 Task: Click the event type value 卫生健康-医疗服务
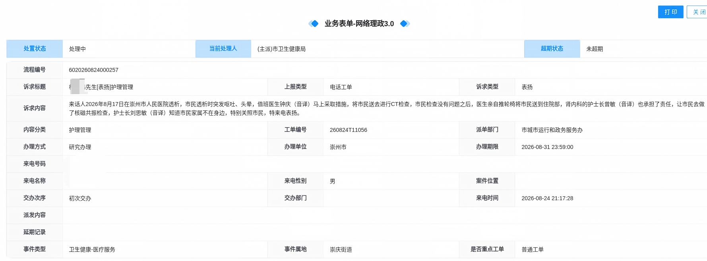point(92,249)
